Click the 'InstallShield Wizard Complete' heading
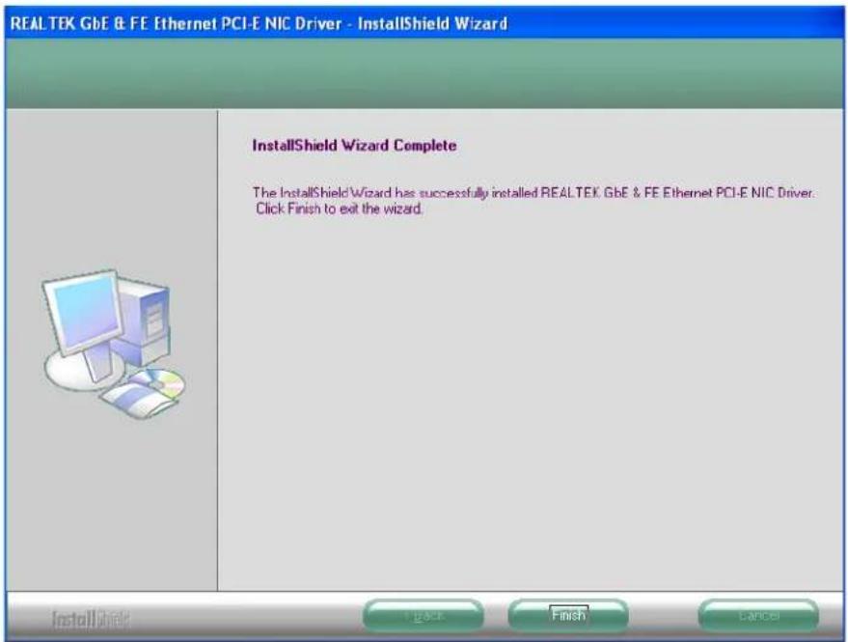 pos(354,146)
